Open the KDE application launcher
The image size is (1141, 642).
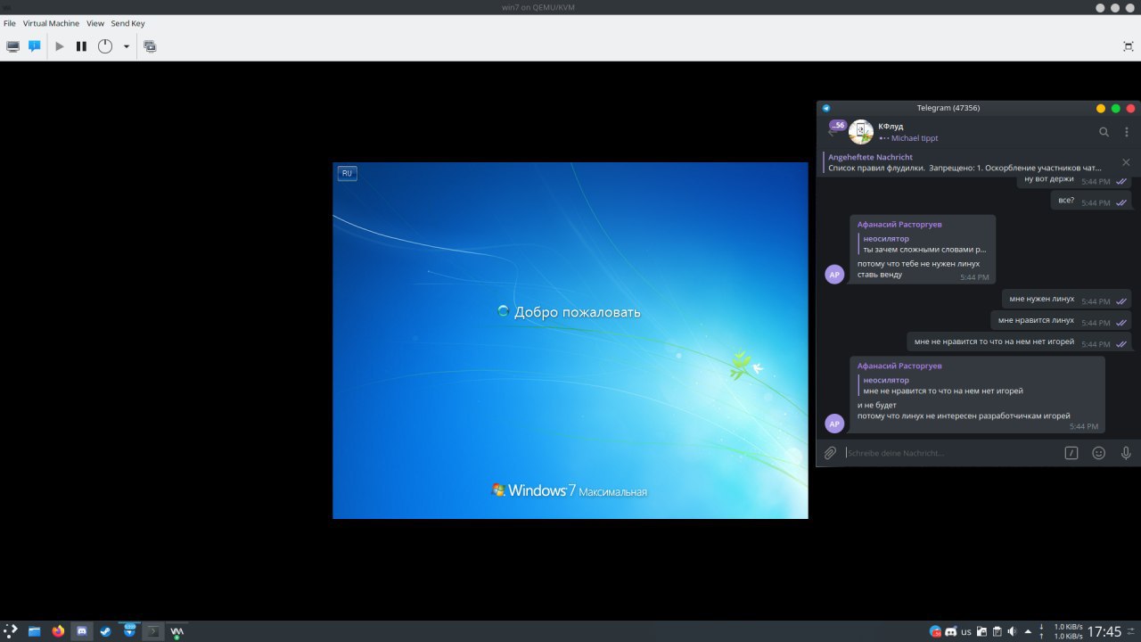[x=11, y=631]
